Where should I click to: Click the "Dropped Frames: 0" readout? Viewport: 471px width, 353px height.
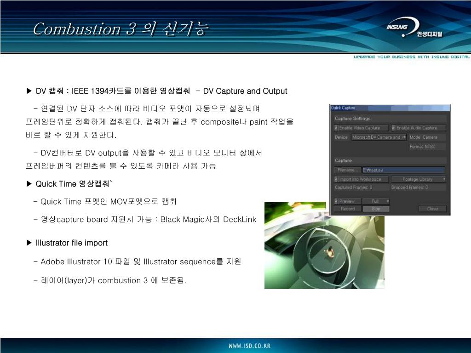[410, 188]
